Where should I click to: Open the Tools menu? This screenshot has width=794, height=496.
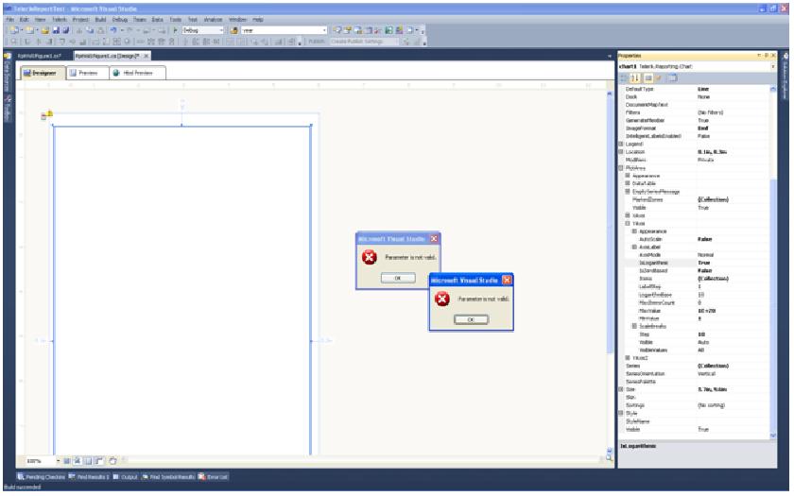point(175,19)
